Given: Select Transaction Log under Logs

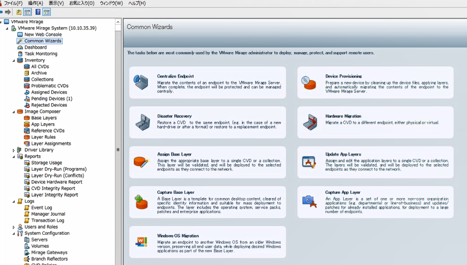Looking at the screenshot, I should (x=47, y=221).
